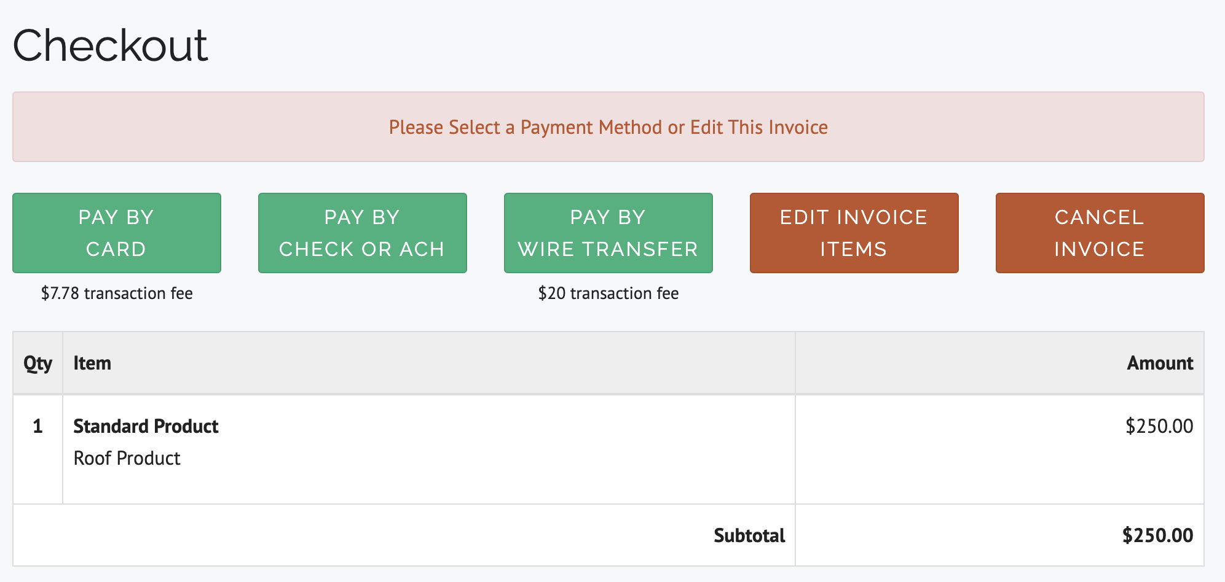Click the Amount column header
The height and width of the screenshot is (582, 1225).
coord(1160,363)
